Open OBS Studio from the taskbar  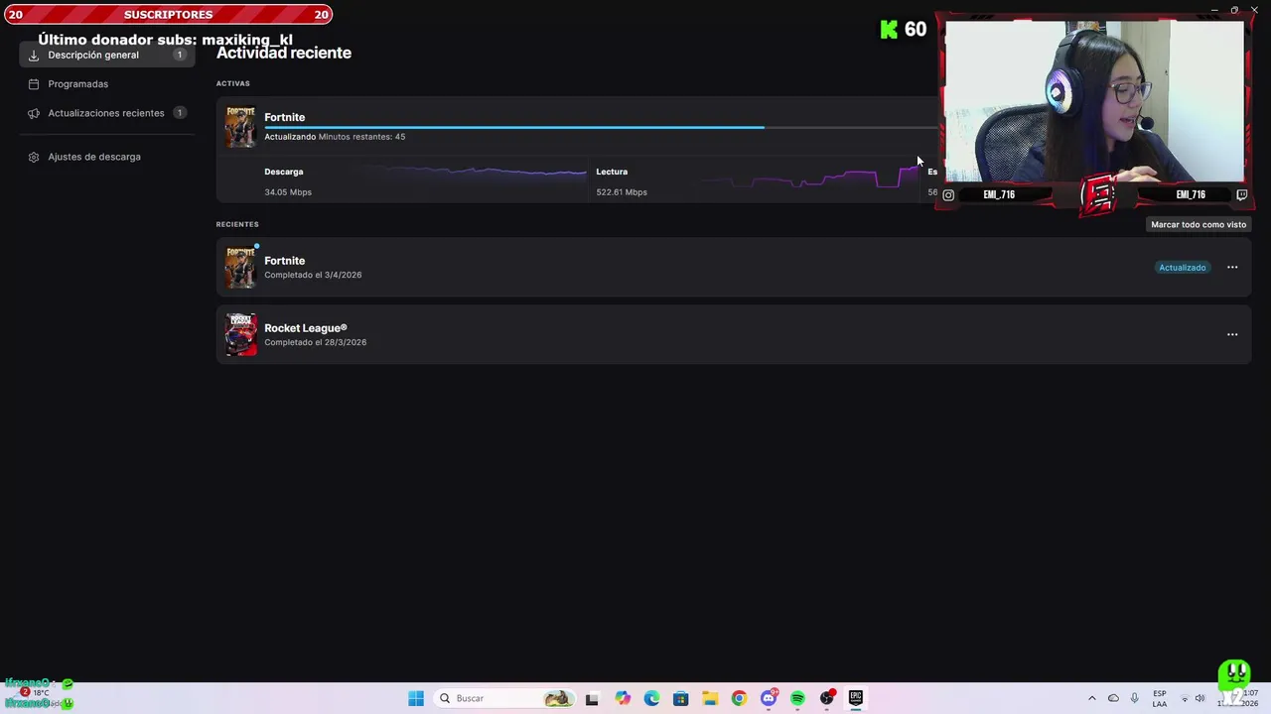point(827,698)
